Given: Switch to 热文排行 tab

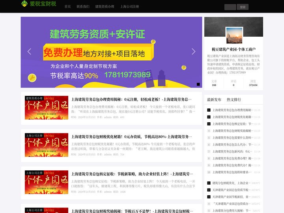Looking at the screenshot, I should click(x=234, y=100).
